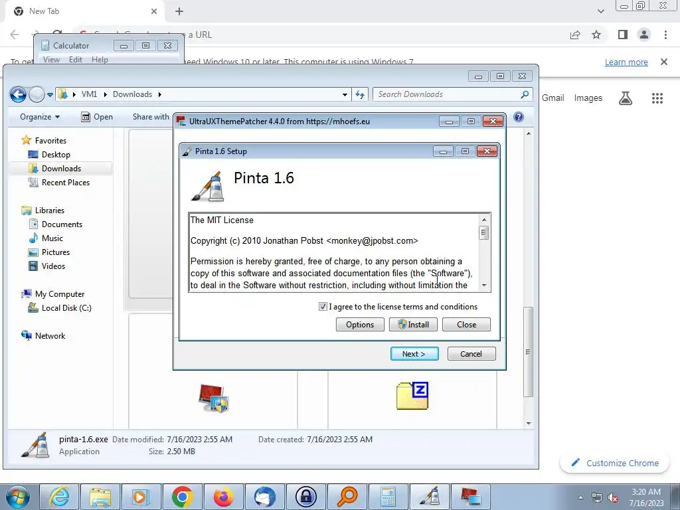Bookmark this page with star icon
Image resolution: width=680 pixels, height=510 pixels.
click(x=596, y=35)
